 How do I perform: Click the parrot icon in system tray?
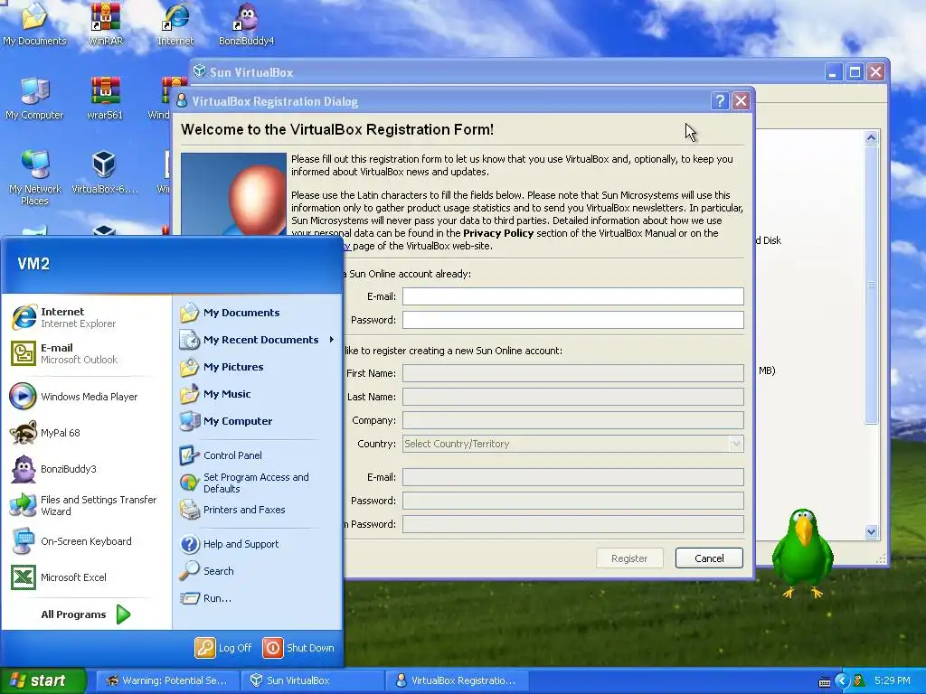tap(859, 681)
